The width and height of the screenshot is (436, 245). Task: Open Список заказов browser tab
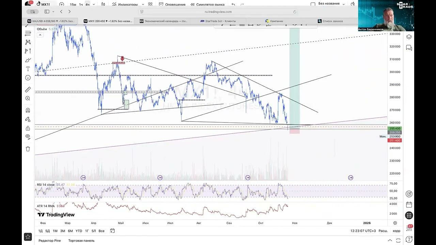[x=330, y=21]
